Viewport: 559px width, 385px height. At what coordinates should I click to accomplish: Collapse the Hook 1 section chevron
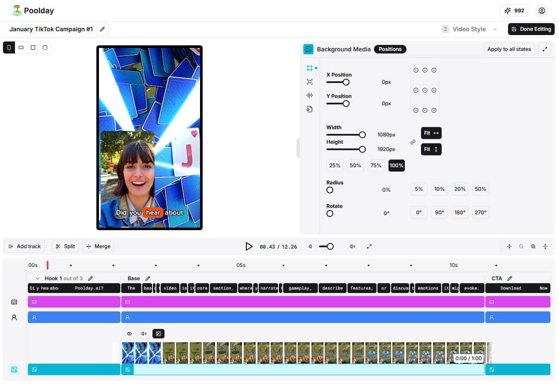(x=38, y=278)
